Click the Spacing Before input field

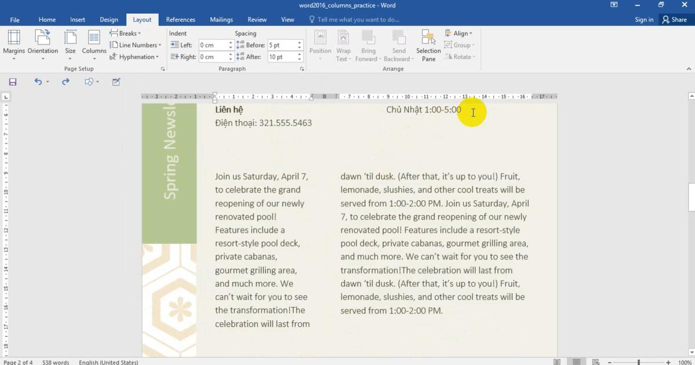281,45
